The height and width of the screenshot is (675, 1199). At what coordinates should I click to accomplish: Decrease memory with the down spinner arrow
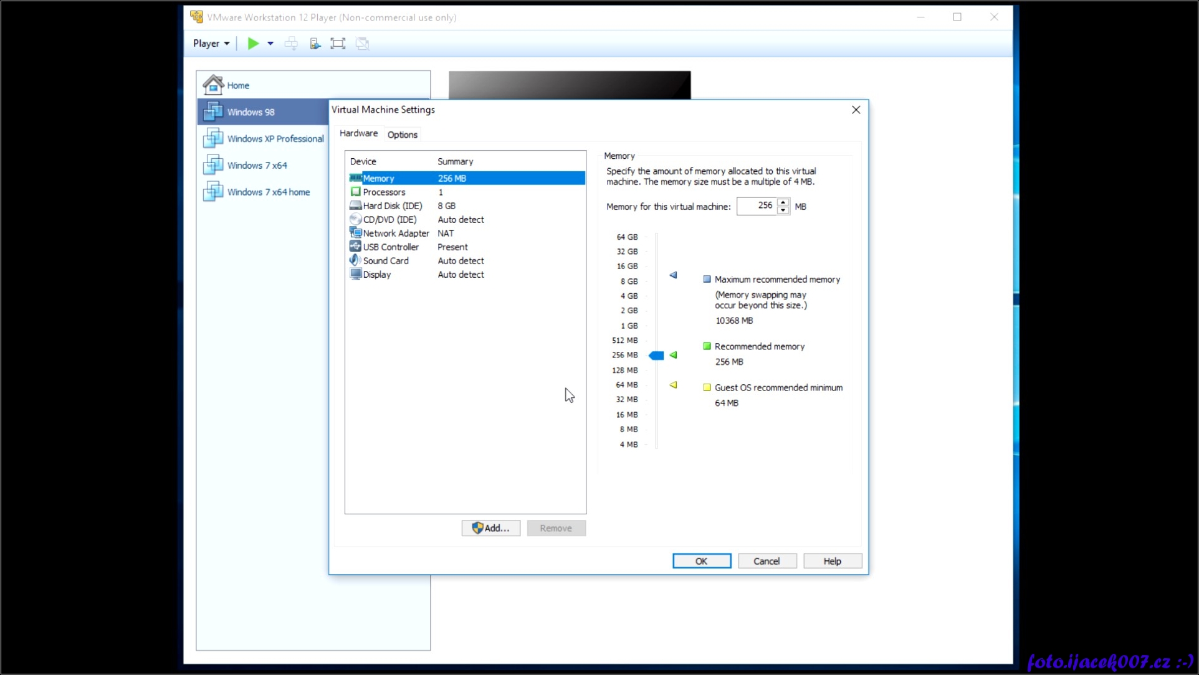tap(783, 210)
